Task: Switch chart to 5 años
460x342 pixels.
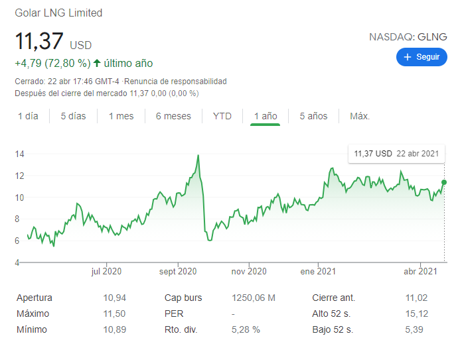Action: (x=313, y=116)
